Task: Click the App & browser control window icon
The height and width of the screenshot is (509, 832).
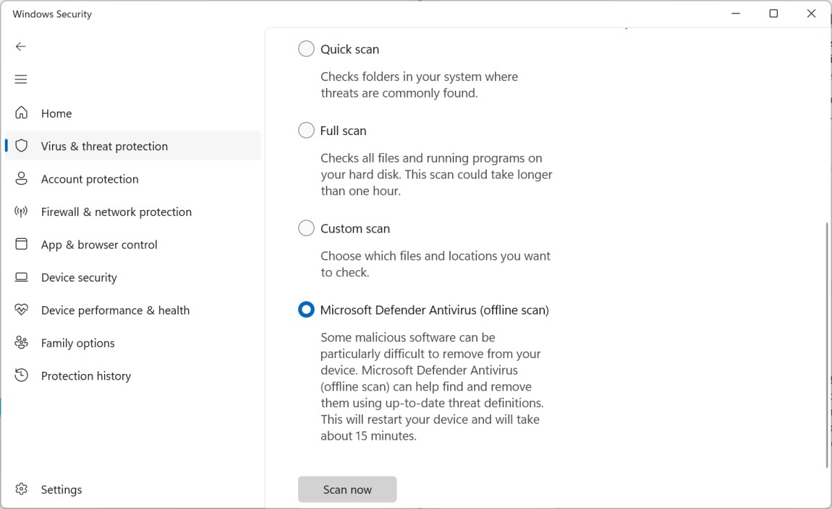Action: 21,244
